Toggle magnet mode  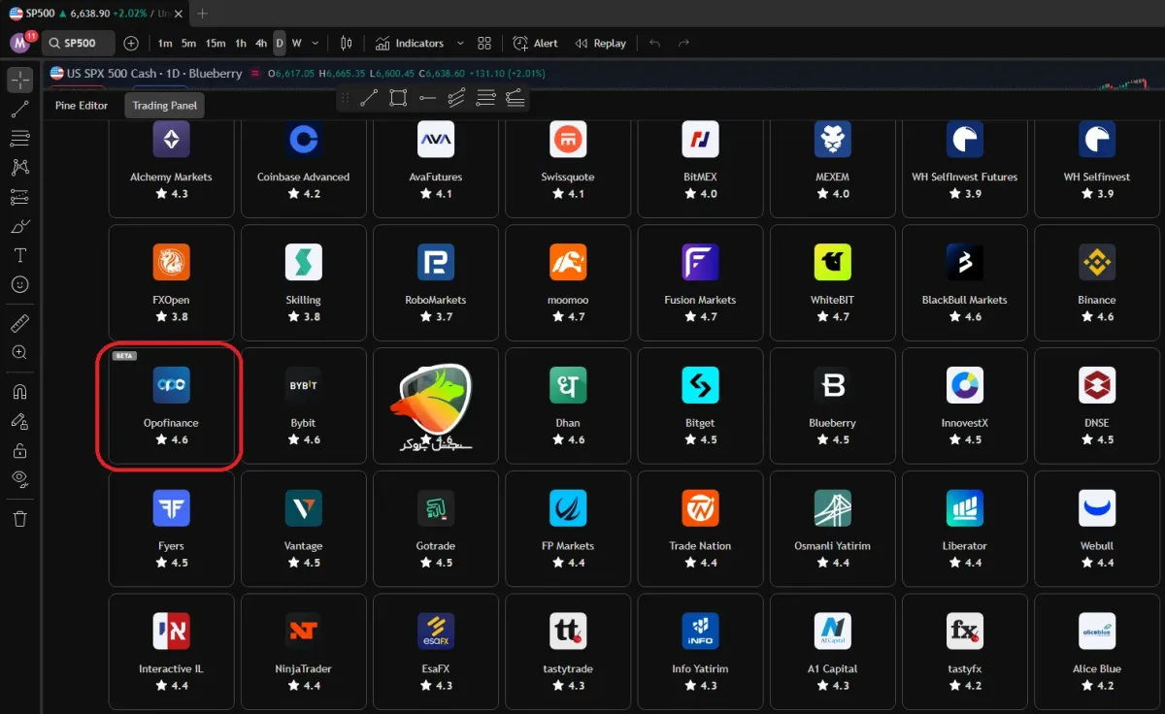(19, 392)
